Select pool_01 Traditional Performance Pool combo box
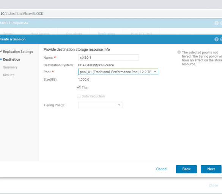 118,72
